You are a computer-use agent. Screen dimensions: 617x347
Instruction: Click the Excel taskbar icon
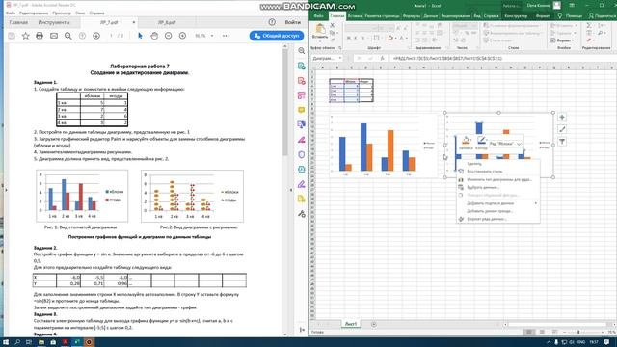tap(77, 342)
